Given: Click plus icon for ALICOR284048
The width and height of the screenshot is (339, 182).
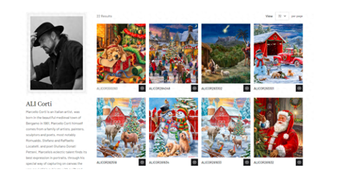Looking at the screenshot, I should 194,88.
